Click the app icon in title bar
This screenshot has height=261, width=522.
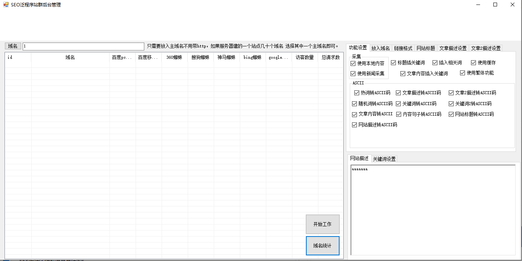pos(6,5)
